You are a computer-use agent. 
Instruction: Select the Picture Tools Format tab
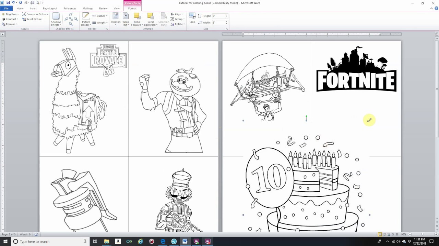[132, 8]
